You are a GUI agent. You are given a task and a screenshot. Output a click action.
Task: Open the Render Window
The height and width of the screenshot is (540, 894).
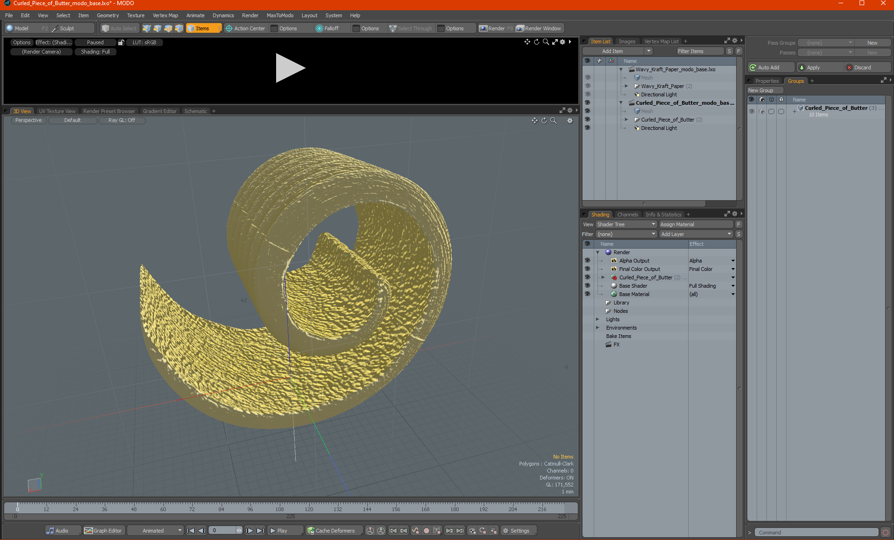pyautogui.click(x=538, y=28)
